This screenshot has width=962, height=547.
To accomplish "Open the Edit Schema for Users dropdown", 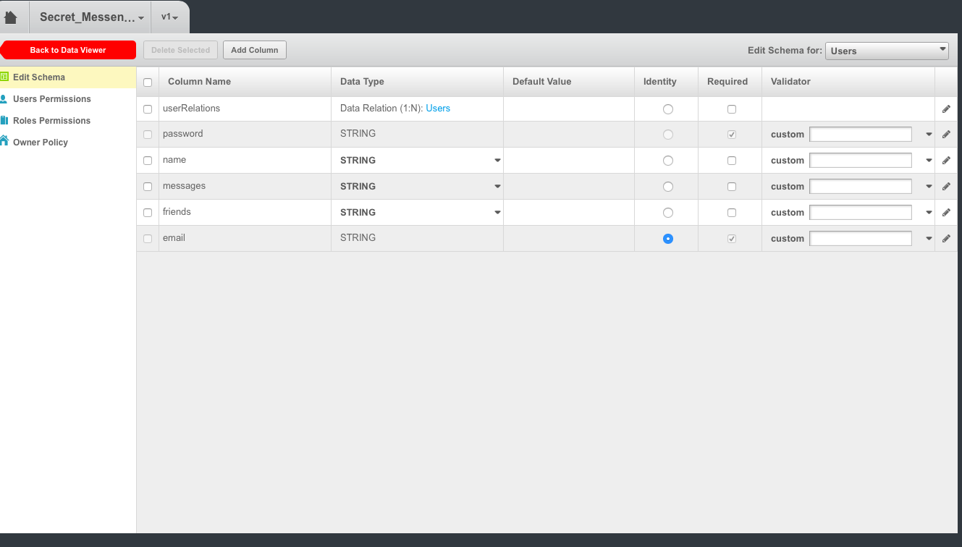I will click(887, 51).
